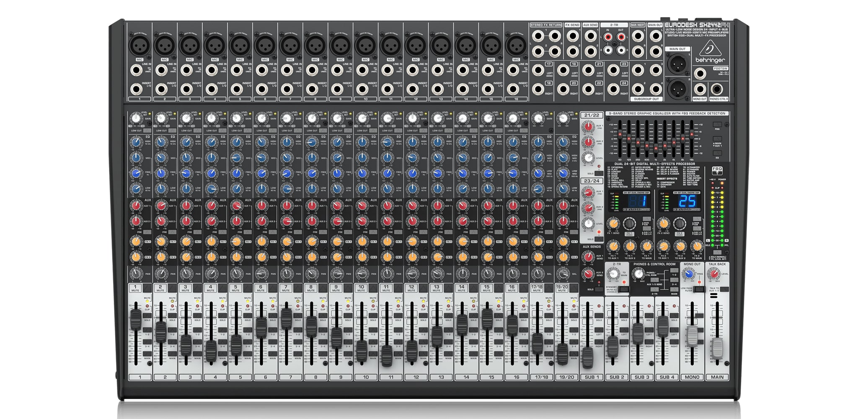Turn the TALK BACK level knob
The width and height of the screenshot is (858, 419).
[x=713, y=274]
